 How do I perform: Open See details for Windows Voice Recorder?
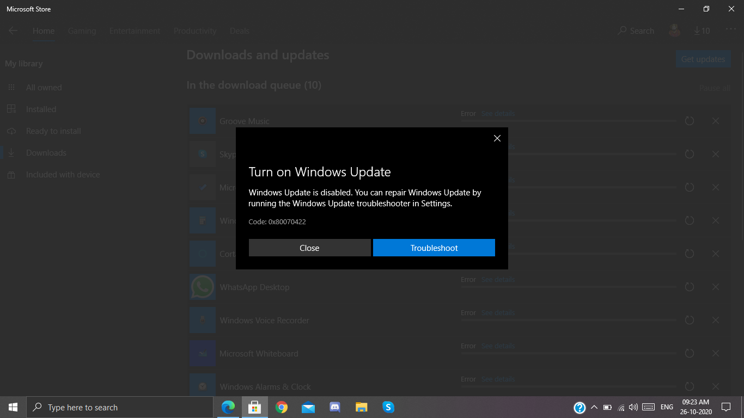(x=498, y=313)
